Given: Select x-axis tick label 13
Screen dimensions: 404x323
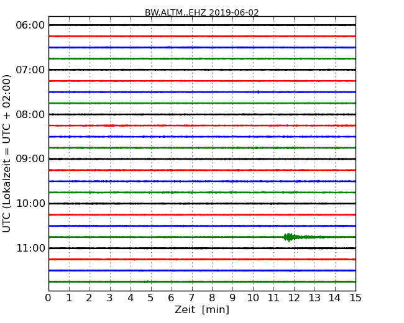Looking at the screenshot, I should tap(314, 298).
